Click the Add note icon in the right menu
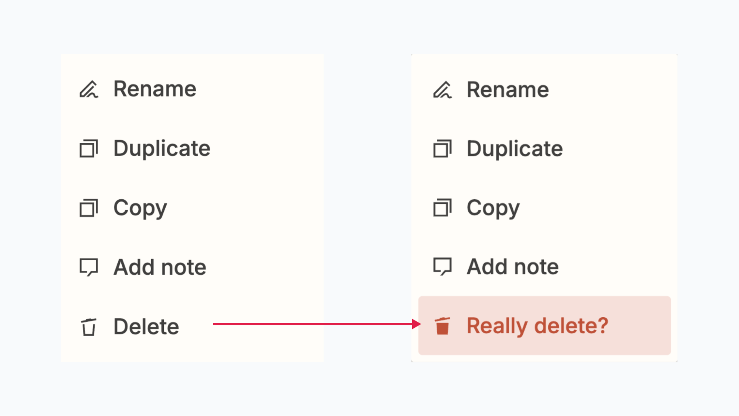This screenshot has height=416, width=739. coord(443,266)
